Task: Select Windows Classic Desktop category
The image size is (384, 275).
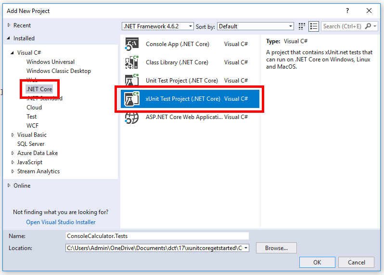Action: point(59,71)
